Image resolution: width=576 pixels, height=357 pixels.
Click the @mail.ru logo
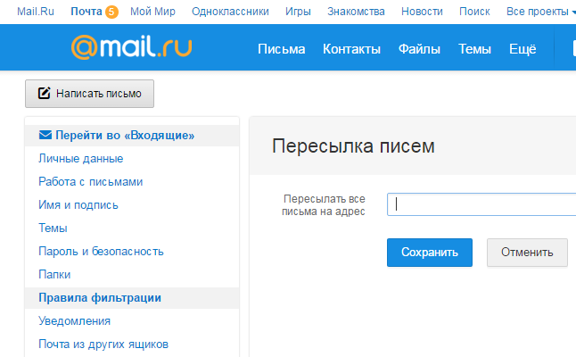[131, 47]
